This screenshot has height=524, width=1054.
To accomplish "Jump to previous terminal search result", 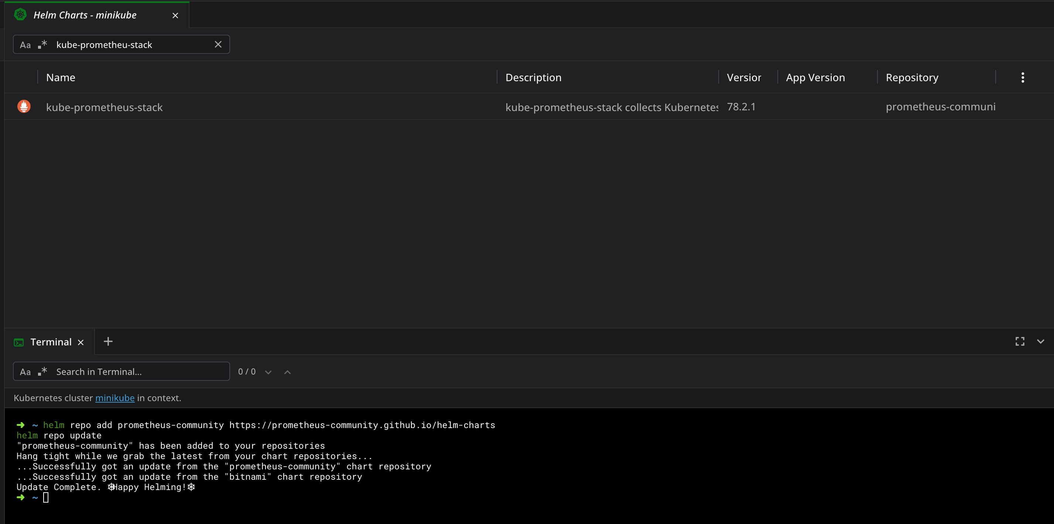I will [x=287, y=372].
